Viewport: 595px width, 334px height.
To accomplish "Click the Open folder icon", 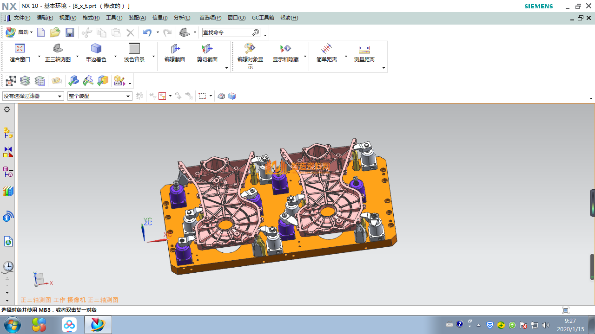I will coord(55,32).
